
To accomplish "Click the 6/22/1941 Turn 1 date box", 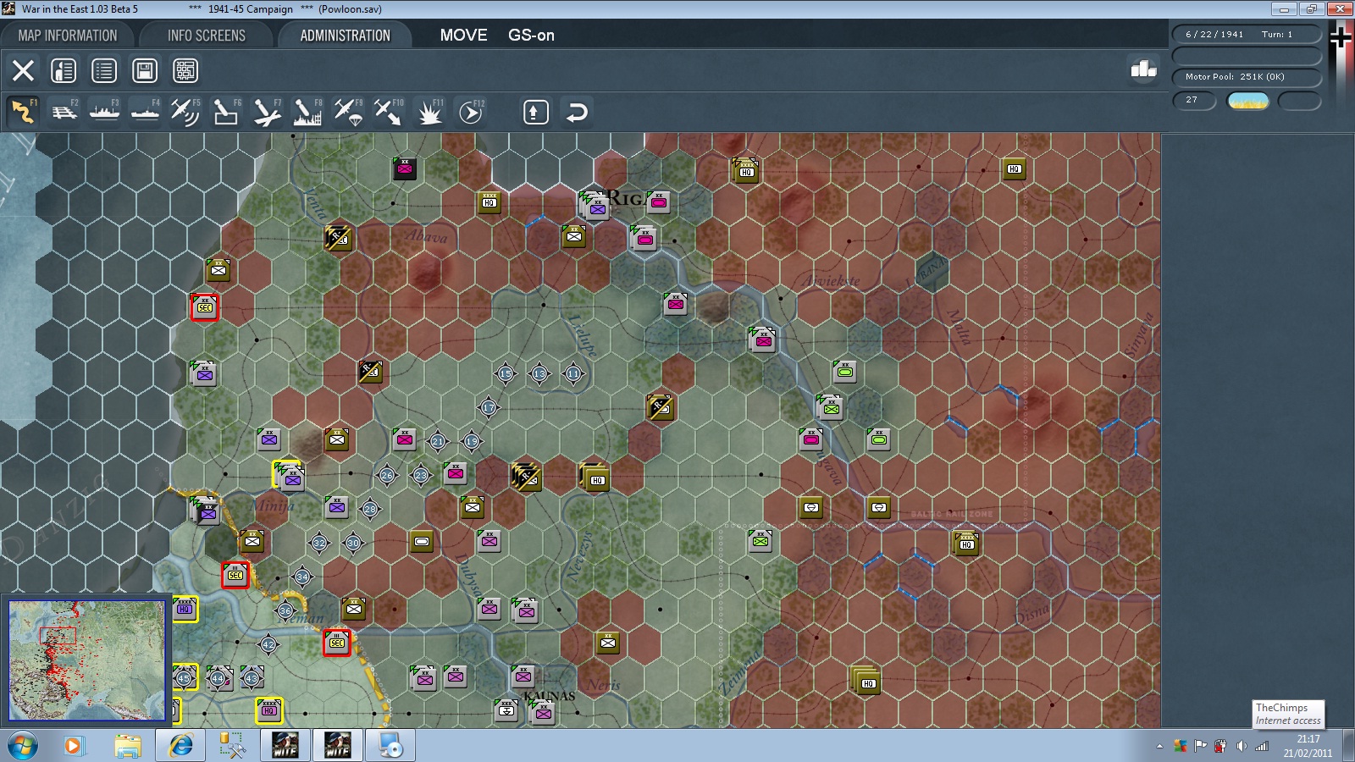I will tap(1247, 34).
